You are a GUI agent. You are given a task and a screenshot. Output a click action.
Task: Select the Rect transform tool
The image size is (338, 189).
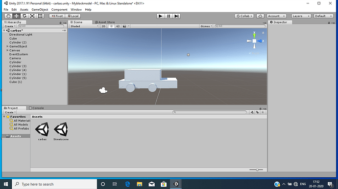point(40,16)
